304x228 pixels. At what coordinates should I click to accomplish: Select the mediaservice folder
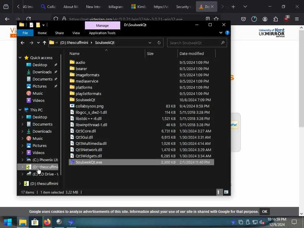pos(87,81)
